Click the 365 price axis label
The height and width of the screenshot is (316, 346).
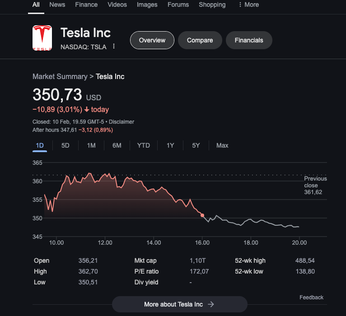tap(37, 163)
